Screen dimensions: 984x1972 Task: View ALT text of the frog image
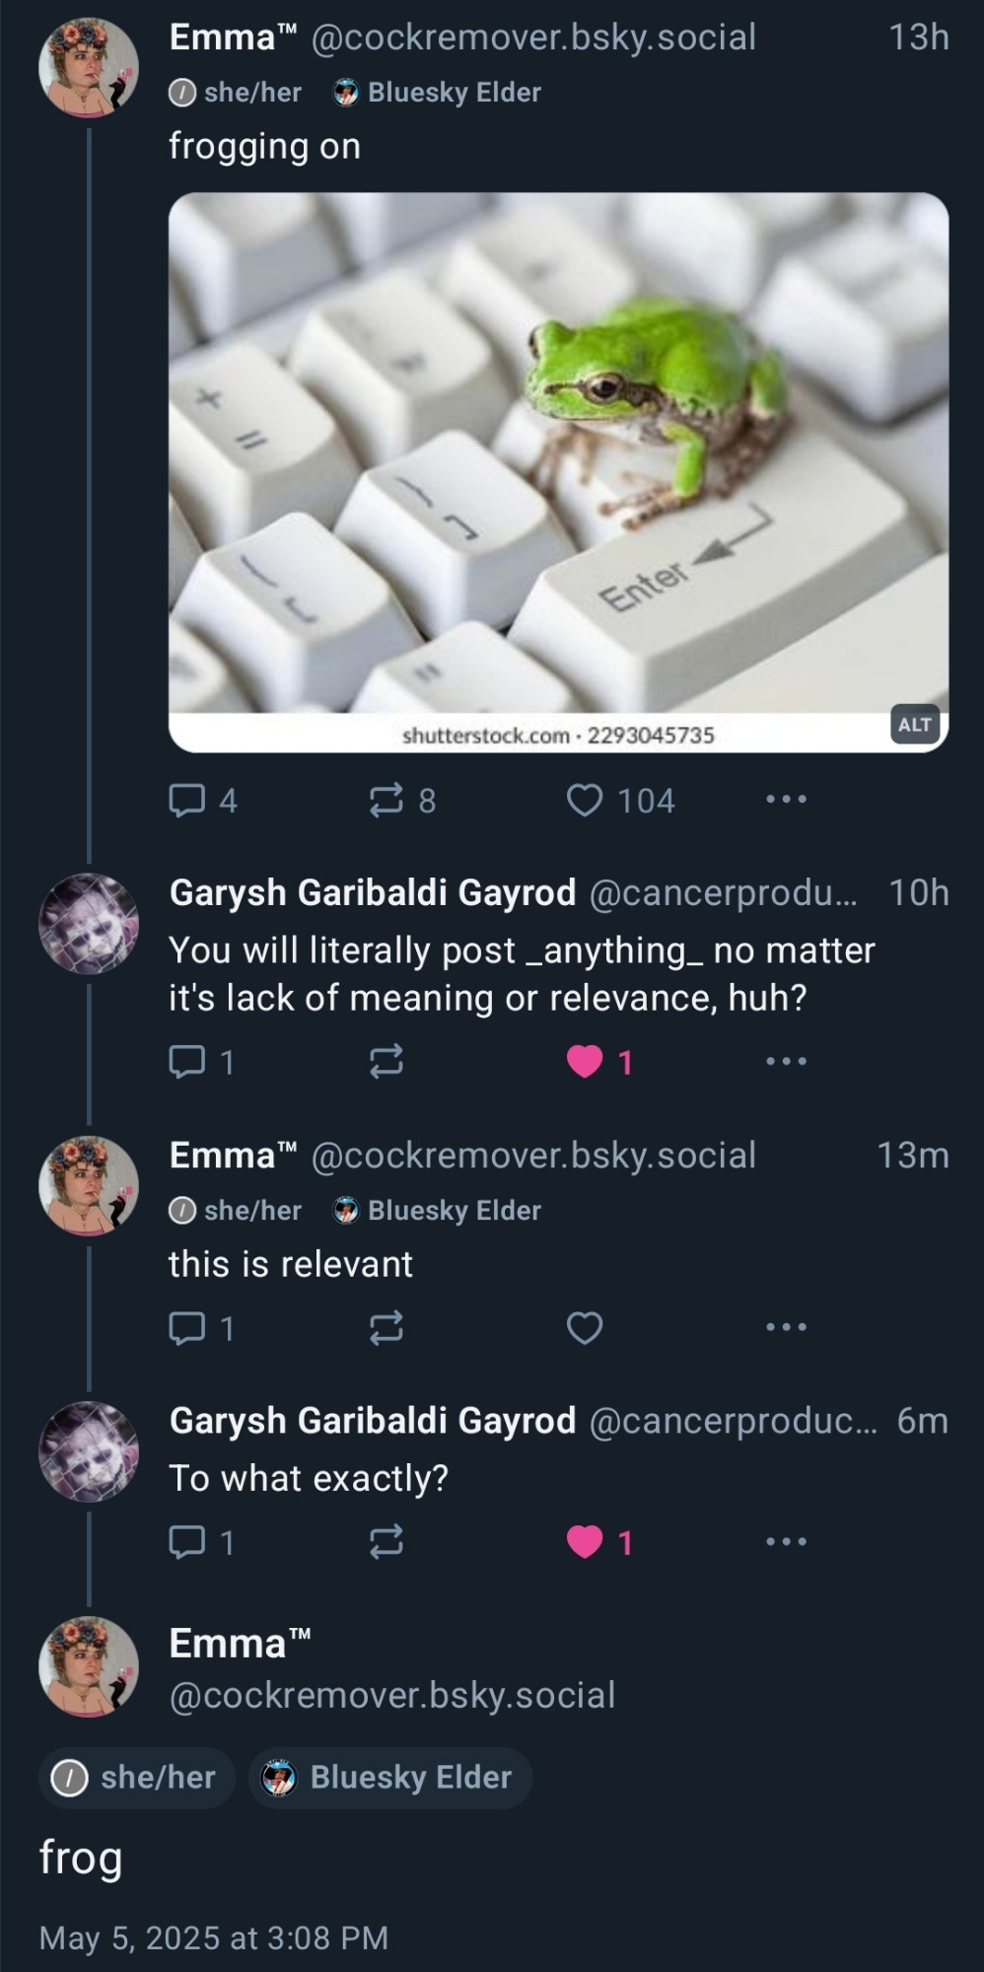point(914,725)
